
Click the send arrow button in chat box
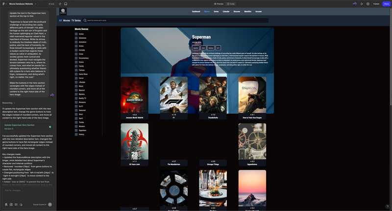50,205
